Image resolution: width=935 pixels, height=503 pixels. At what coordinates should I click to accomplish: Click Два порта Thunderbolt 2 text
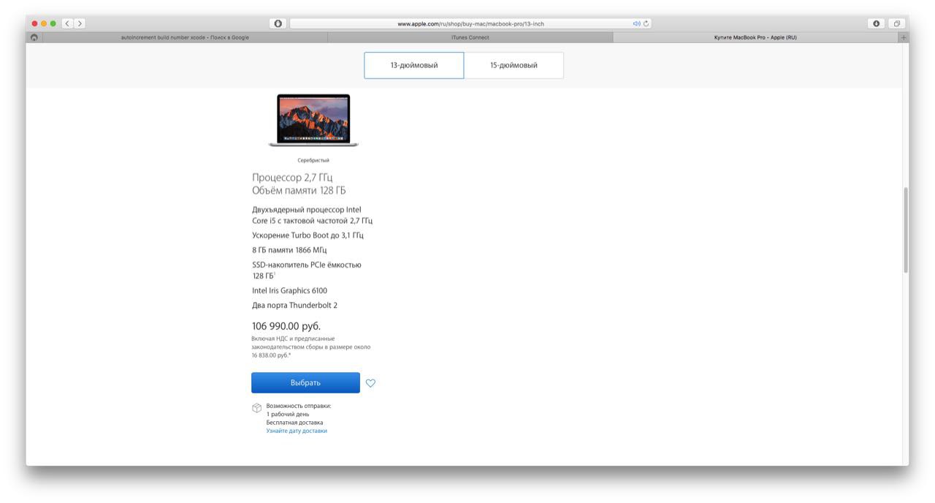(294, 305)
